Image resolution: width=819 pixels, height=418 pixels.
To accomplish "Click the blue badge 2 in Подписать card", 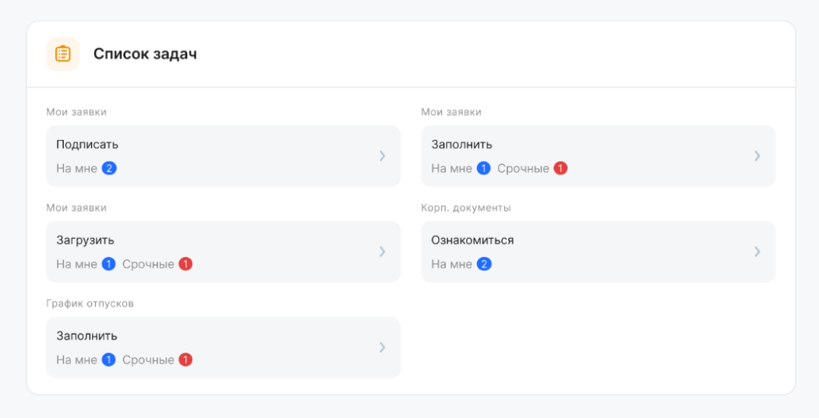I will tap(109, 168).
